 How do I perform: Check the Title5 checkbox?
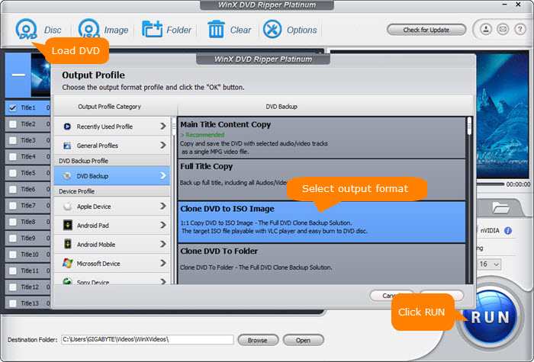tap(11, 173)
